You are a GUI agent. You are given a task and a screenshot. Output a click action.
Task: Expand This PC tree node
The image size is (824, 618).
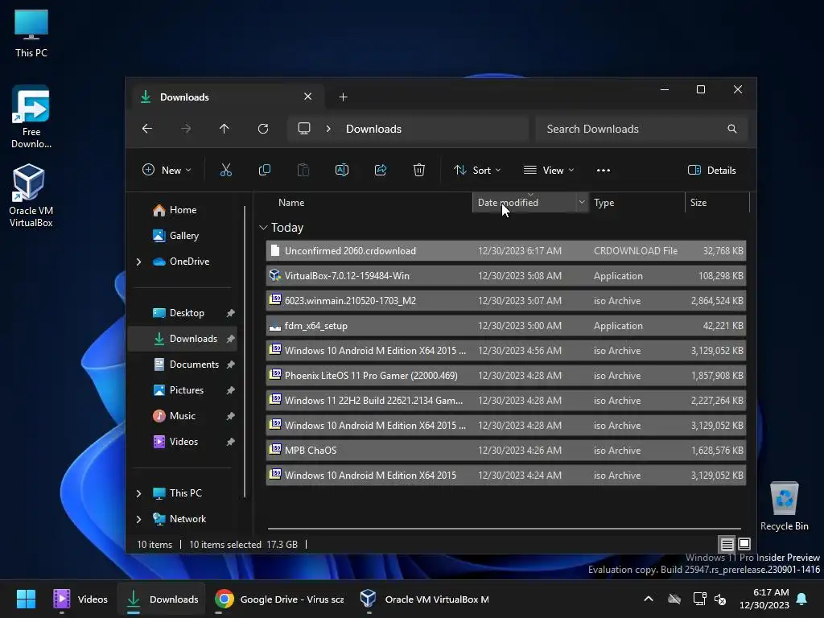[x=138, y=493]
